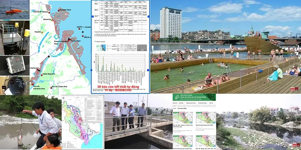Click the green environmental center logo

point(177,97)
